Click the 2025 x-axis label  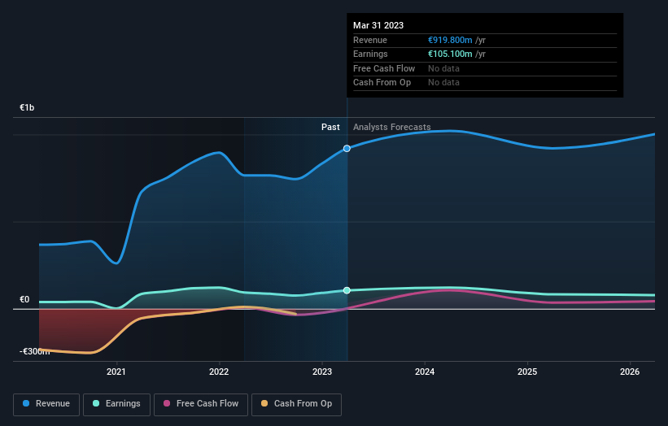pos(527,372)
